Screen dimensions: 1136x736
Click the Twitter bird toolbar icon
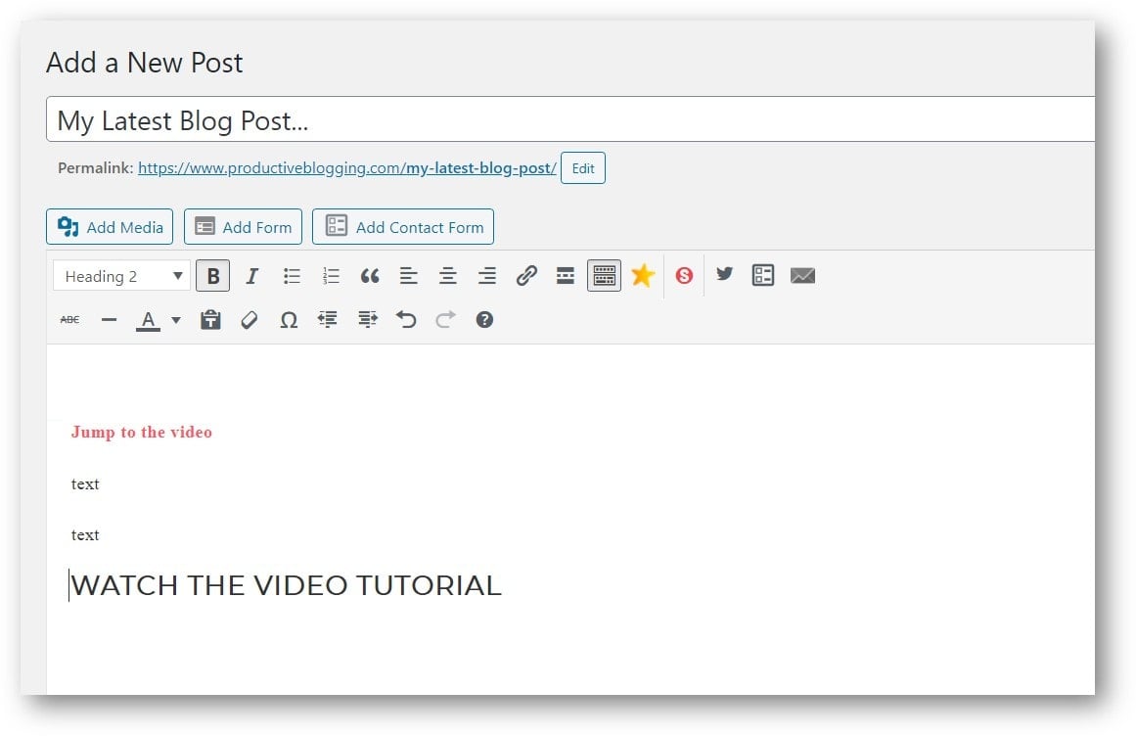[x=724, y=274]
